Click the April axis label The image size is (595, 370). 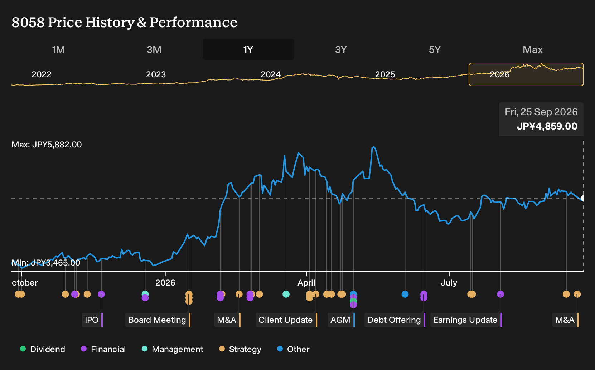[x=306, y=283]
